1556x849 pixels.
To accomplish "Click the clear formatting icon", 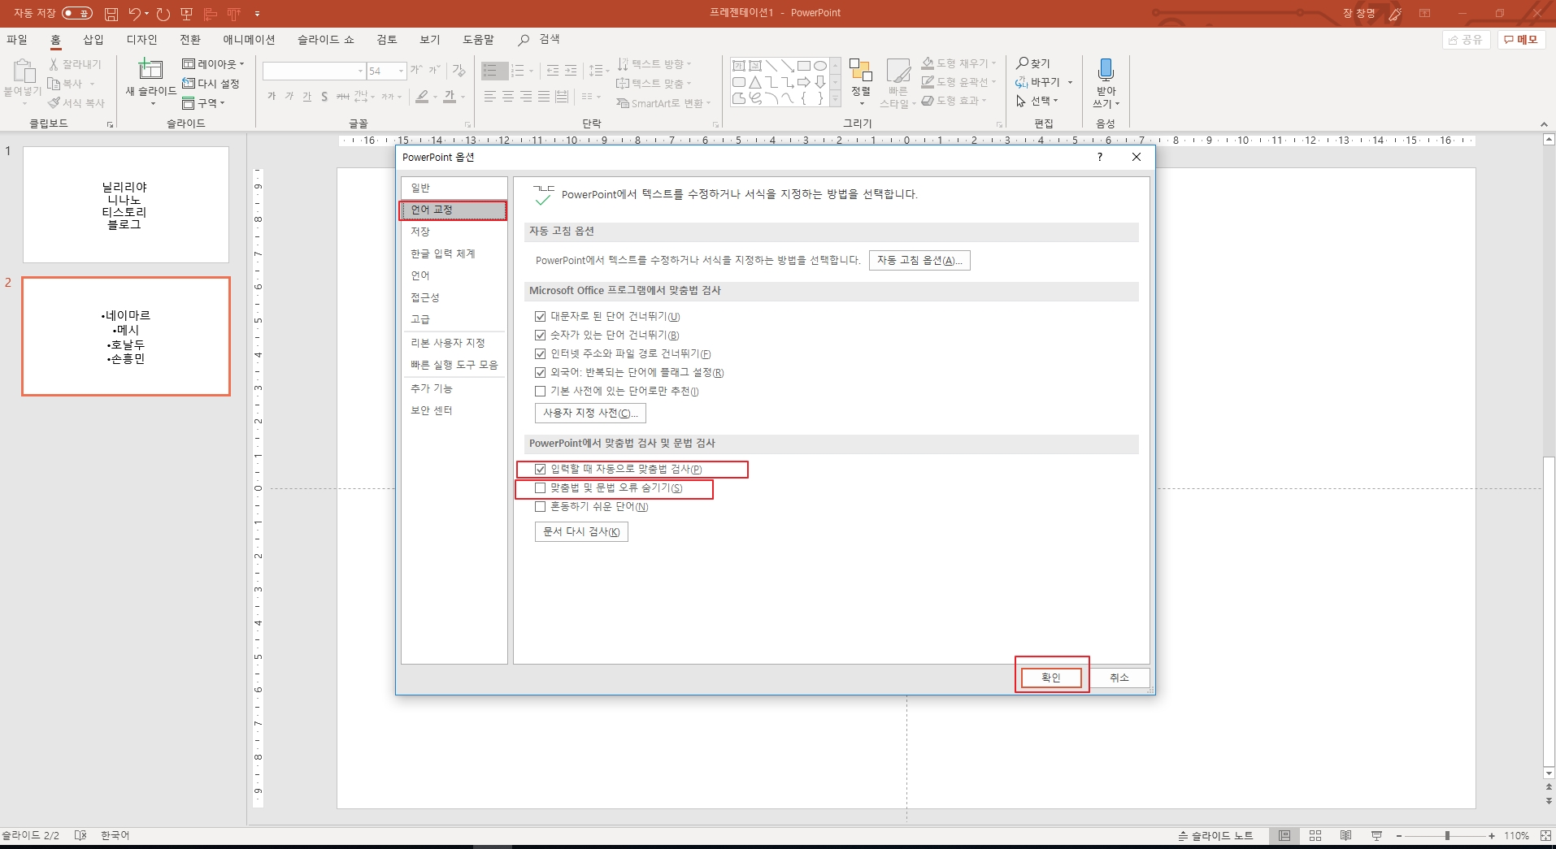I will tap(459, 71).
